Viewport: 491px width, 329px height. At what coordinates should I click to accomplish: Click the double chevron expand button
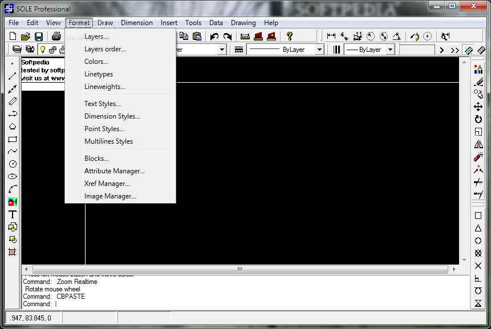(455, 50)
